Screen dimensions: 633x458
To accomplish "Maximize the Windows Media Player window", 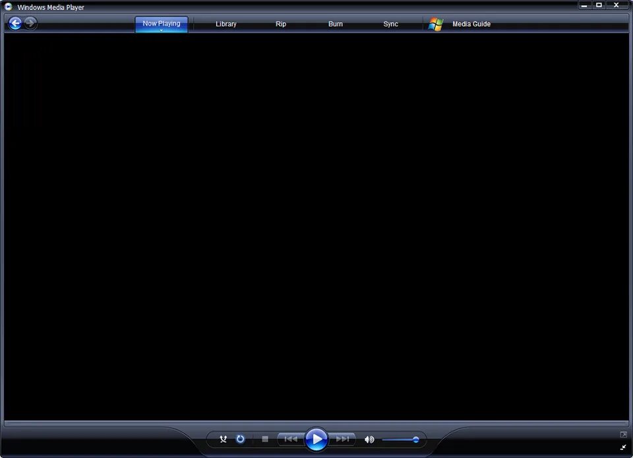I will tap(599, 5).
